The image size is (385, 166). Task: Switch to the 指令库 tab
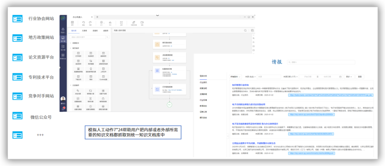74,31
